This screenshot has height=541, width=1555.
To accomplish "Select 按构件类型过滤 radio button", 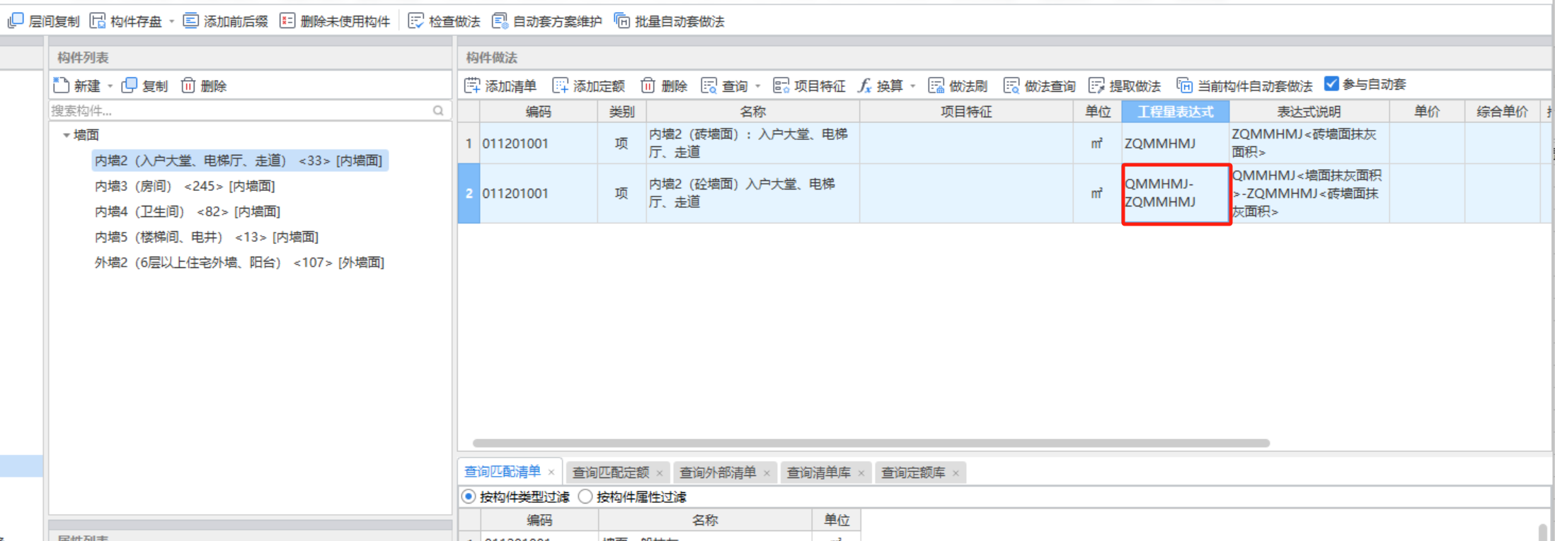I will click(469, 496).
